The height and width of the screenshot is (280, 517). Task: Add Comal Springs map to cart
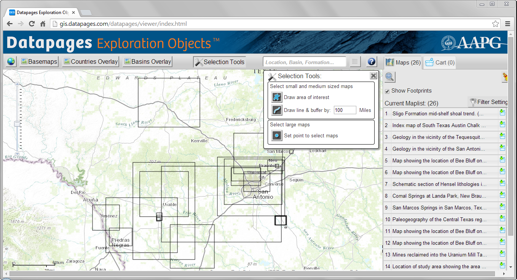[x=502, y=195]
